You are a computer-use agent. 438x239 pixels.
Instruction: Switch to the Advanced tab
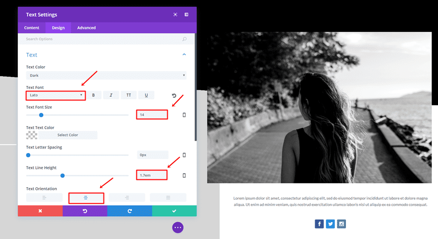[86, 28]
